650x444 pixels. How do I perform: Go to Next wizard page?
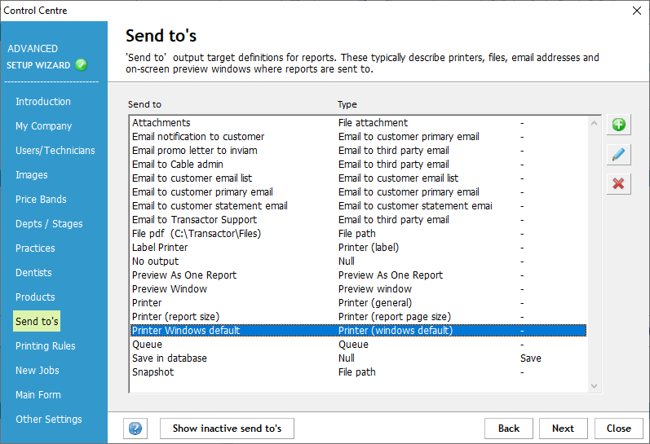[563, 429]
